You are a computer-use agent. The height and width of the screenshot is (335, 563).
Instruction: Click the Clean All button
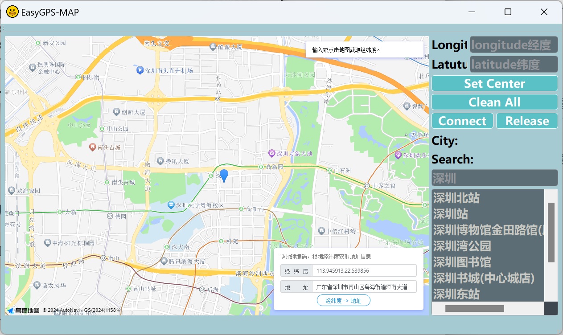(x=495, y=102)
